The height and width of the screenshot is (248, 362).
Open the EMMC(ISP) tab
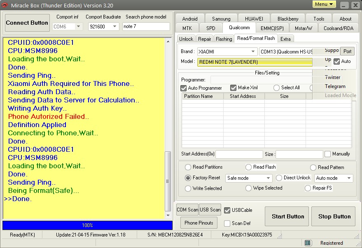point(272,28)
